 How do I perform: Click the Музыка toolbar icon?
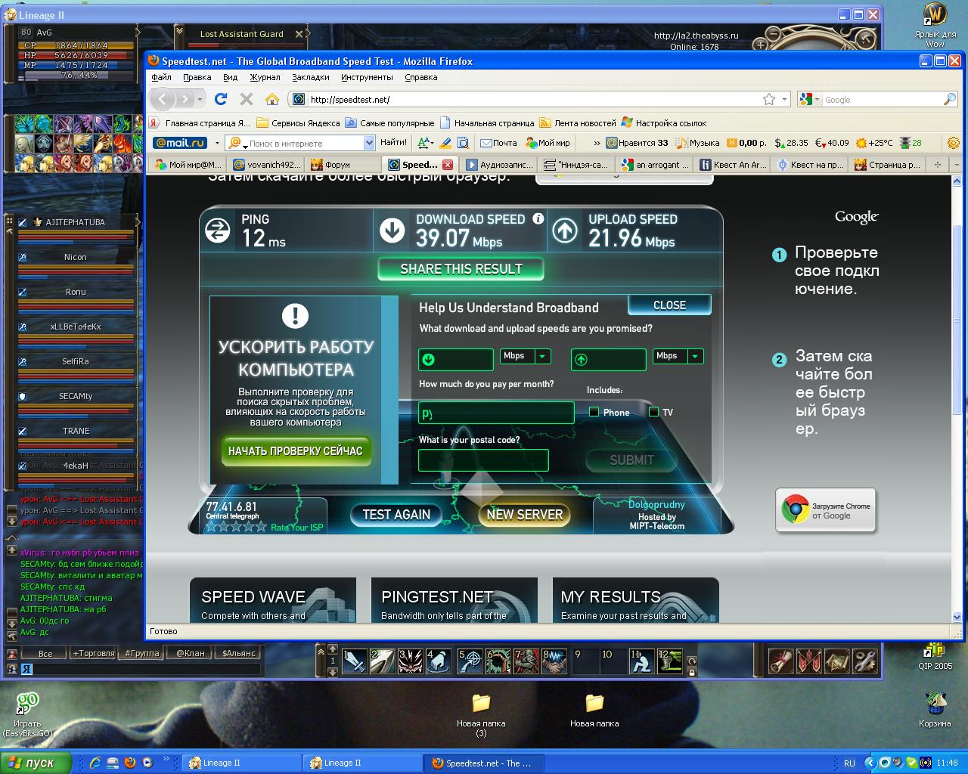(697, 143)
